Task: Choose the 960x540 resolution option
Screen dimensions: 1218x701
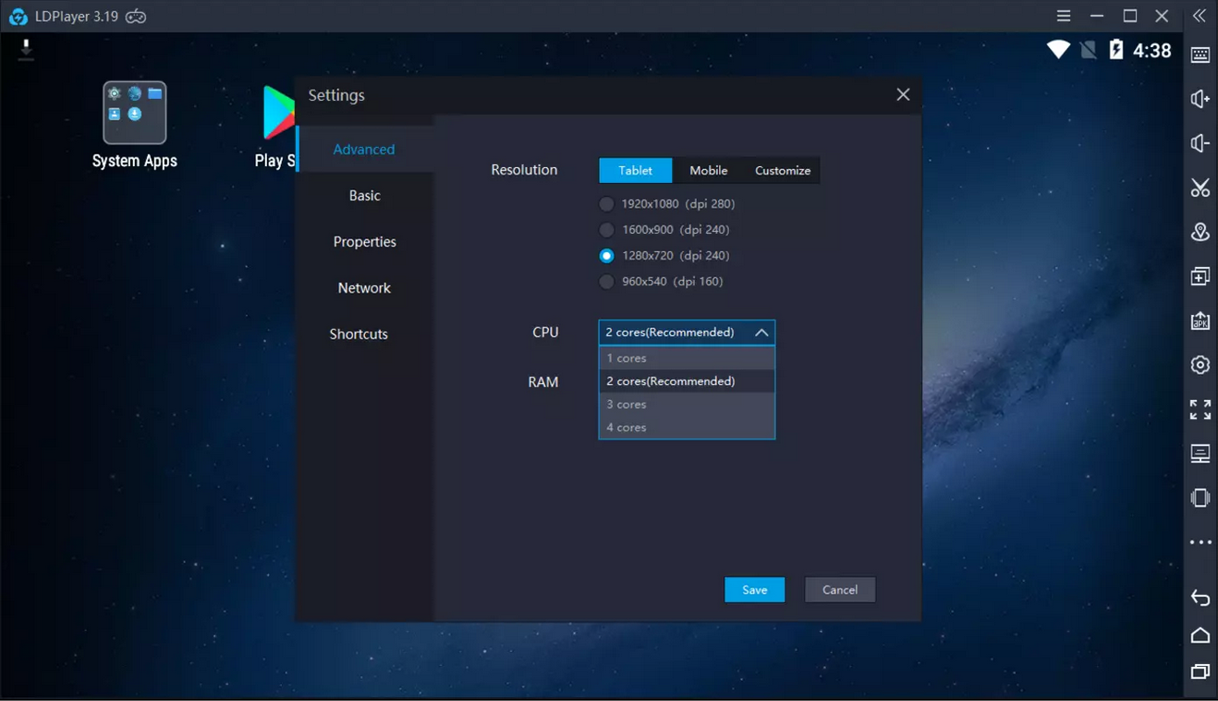Action: point(606,282)
